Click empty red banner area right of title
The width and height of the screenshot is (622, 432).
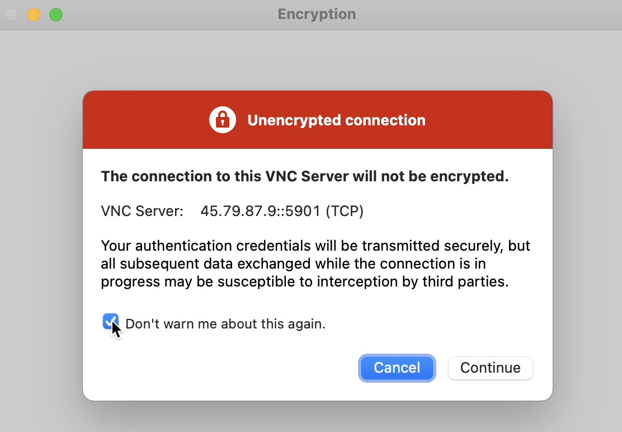[x=488, y=120]
